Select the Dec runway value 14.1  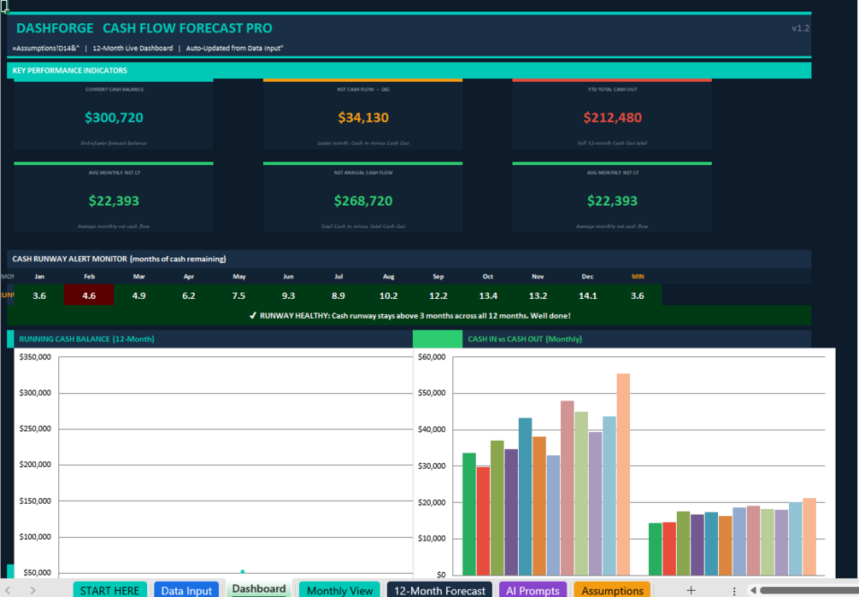click(x=587, y=296)
